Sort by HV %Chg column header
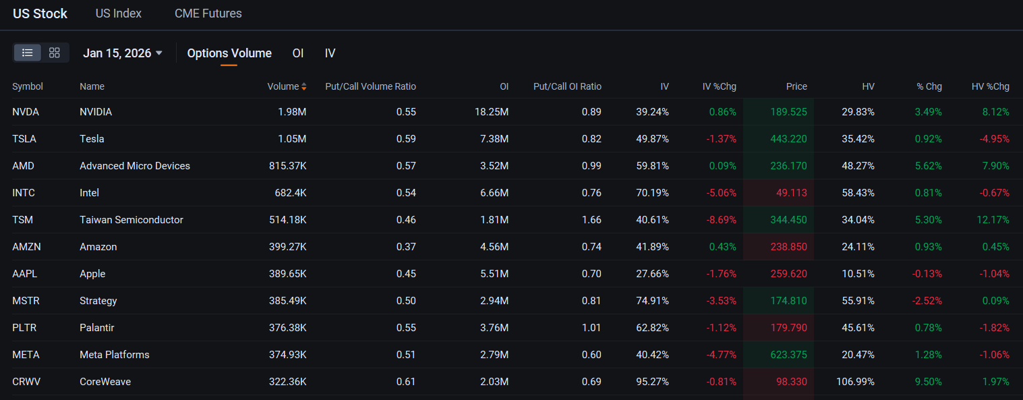1023x400 pixels. pos(990,86)
